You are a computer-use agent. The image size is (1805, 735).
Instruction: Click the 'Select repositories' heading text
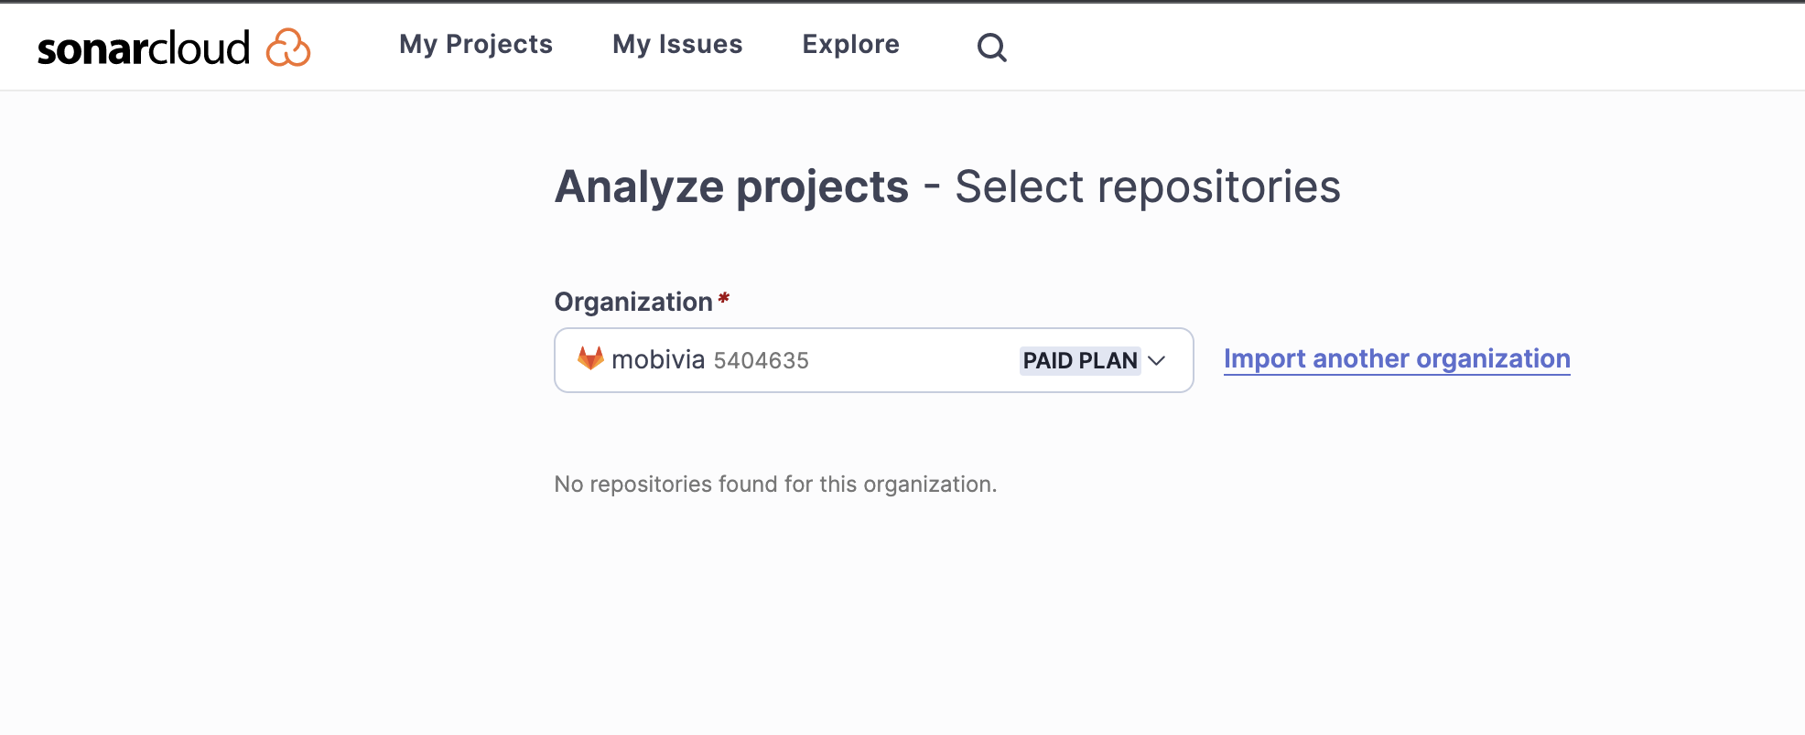(x=1147, y=186)
